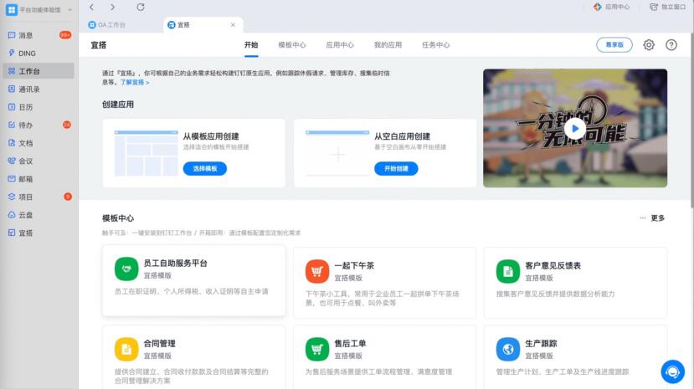This screenshot has height=389, width=694.
Task: Click the refresh page icon
Action: (141, 7)
